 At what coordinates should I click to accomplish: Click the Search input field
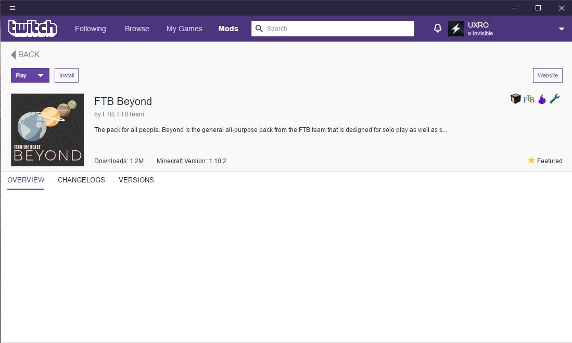pyautogui.click(x=333, y=29)
